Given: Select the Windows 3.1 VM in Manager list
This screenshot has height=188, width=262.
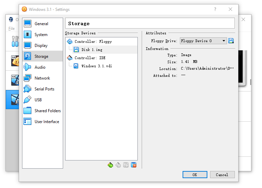Looking at the screenshot, I should click(13, 100).
